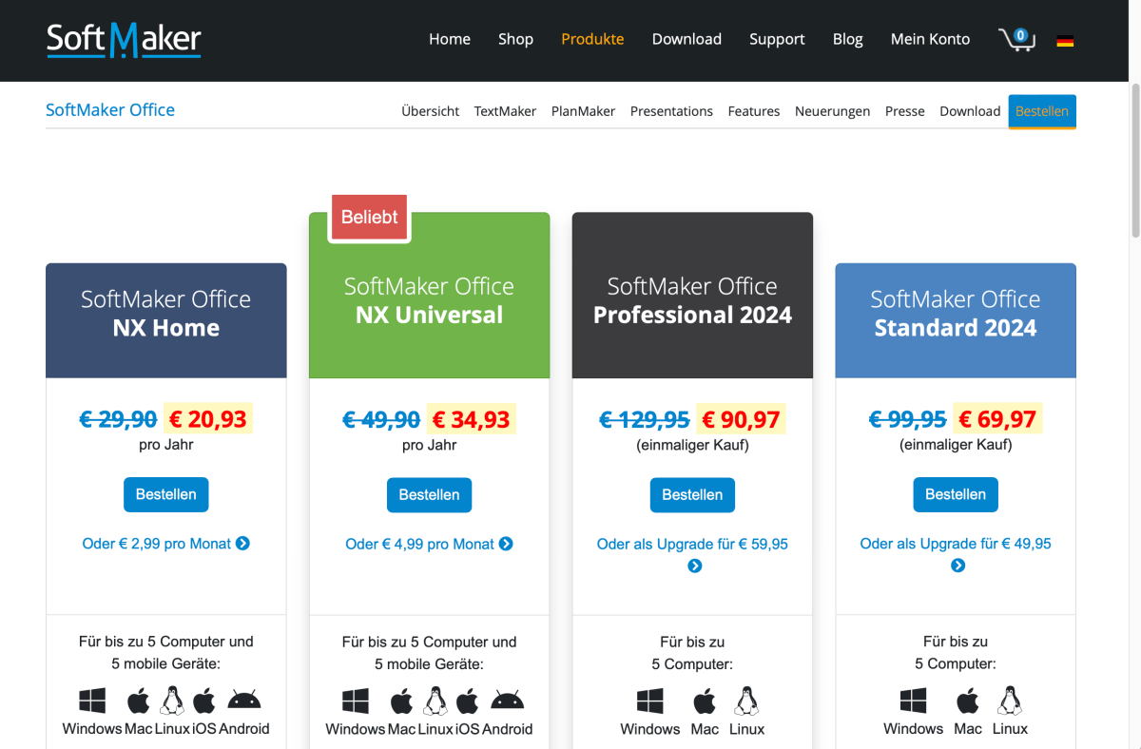
Task: Go to Home in the main navigation
Action: coord(450,39)
